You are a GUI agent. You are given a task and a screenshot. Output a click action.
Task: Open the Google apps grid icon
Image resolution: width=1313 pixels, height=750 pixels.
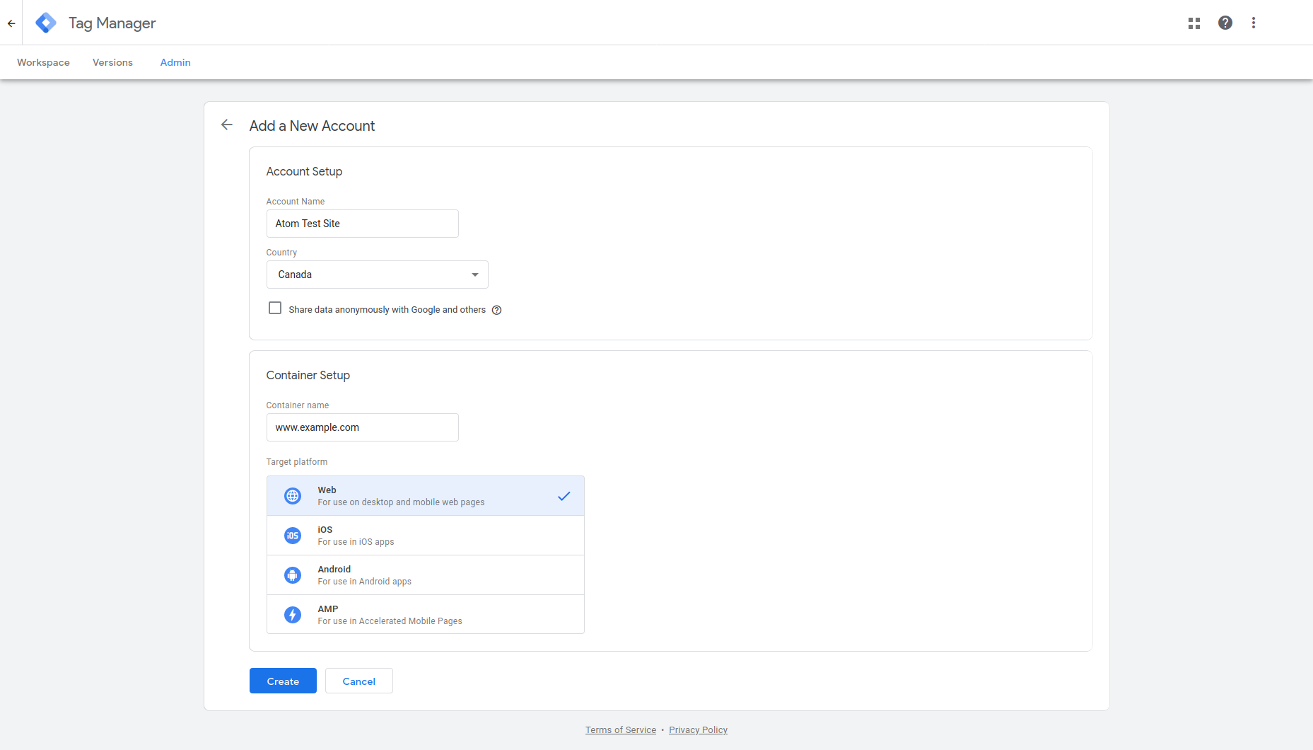tap(1194, 23)
